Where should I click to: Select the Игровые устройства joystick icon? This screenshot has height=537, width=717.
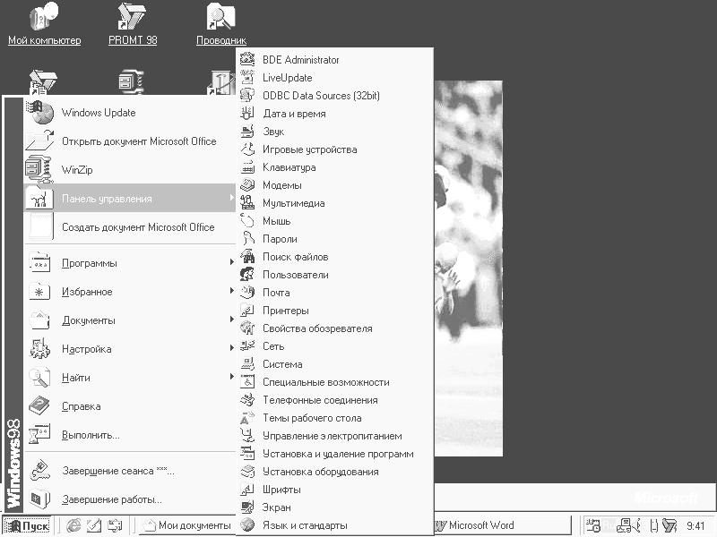point(247,149)
